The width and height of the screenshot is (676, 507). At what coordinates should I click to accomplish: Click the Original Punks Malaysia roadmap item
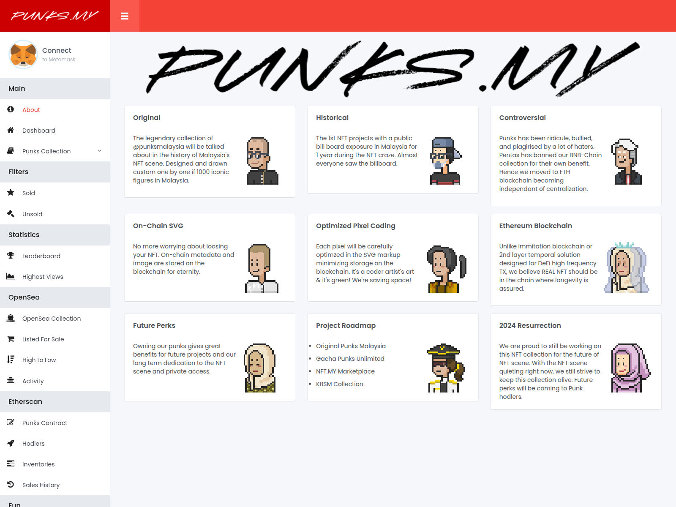click(351, 346)
